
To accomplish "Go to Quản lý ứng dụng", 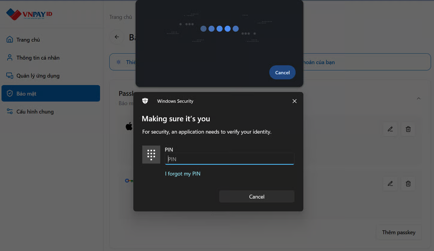I will pos(38,76).
